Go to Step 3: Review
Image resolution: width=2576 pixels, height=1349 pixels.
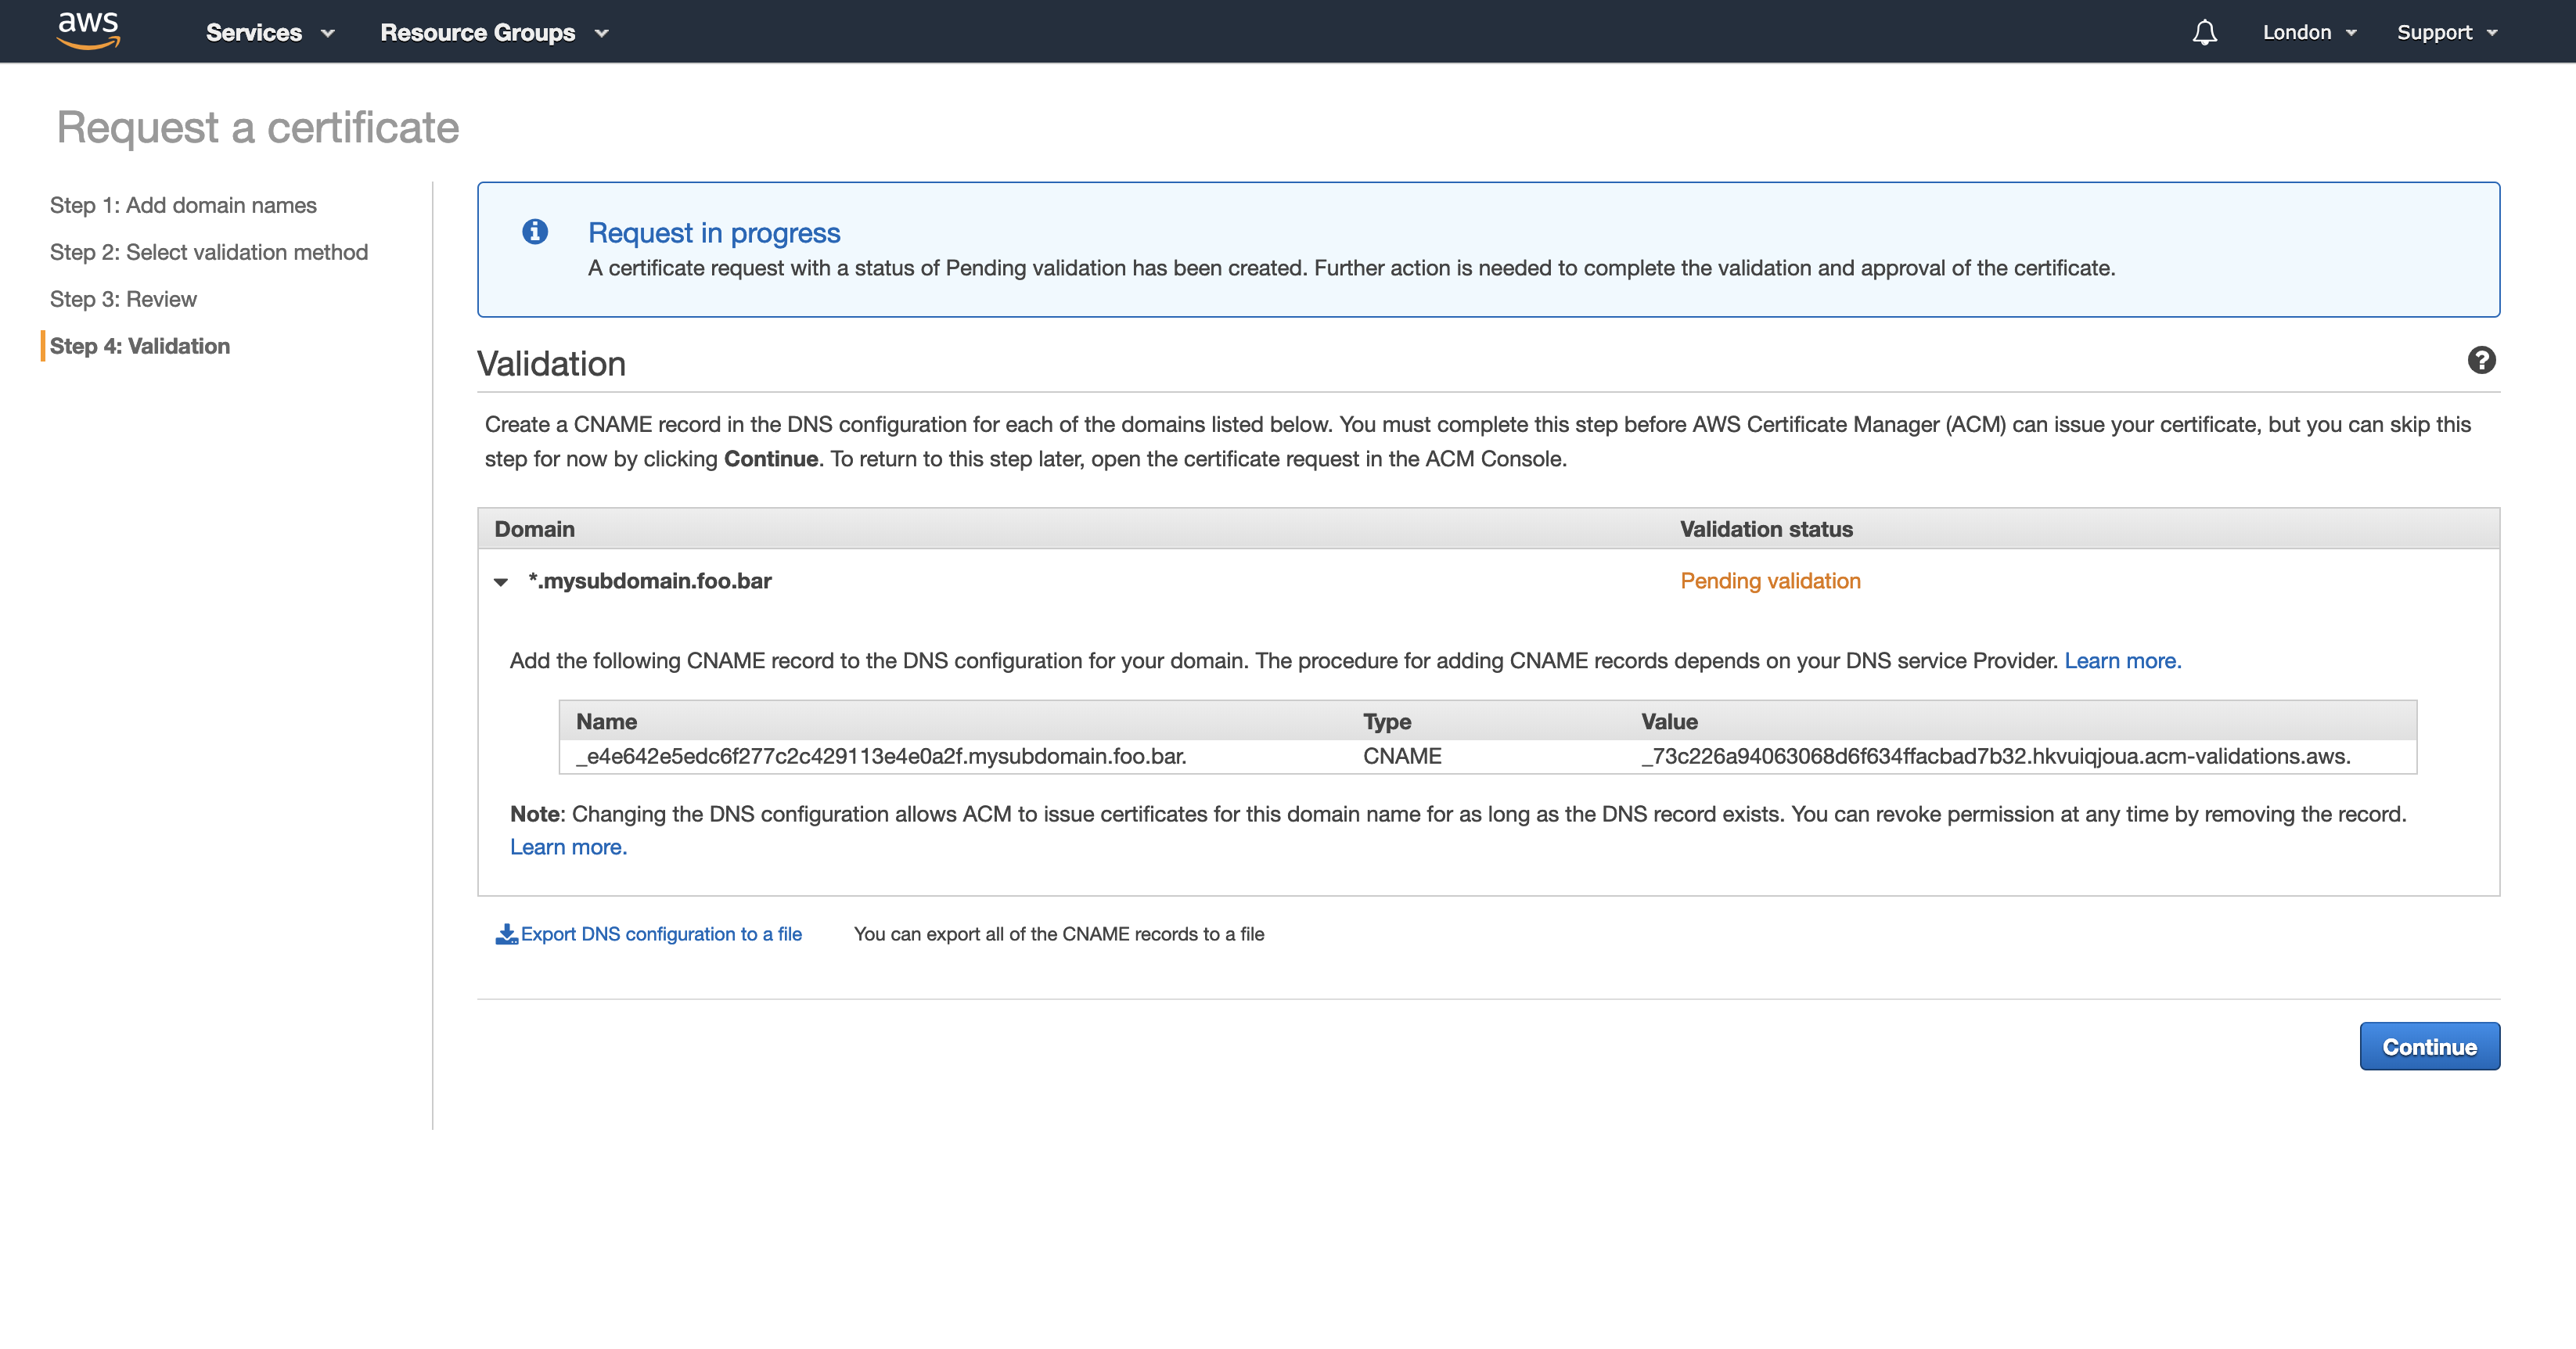click(123, 299)
